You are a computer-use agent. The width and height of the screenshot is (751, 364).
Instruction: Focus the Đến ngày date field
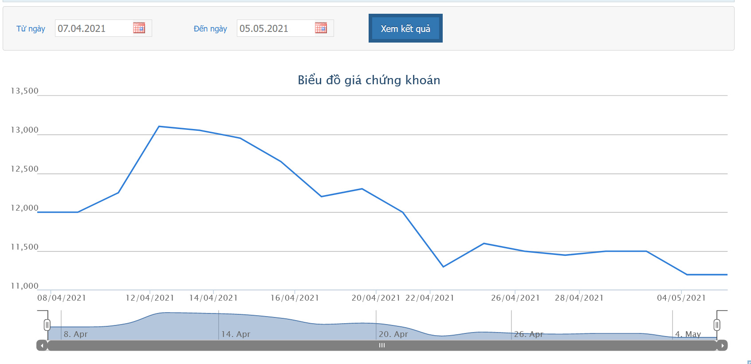pos(276,28)
